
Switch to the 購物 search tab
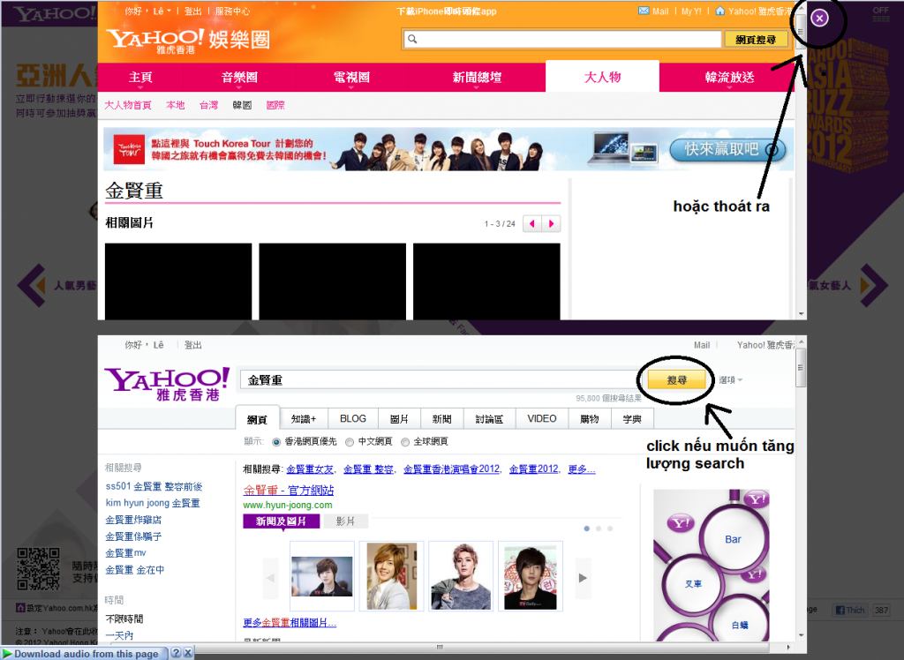pyautogui.click(x=589, y=419)
